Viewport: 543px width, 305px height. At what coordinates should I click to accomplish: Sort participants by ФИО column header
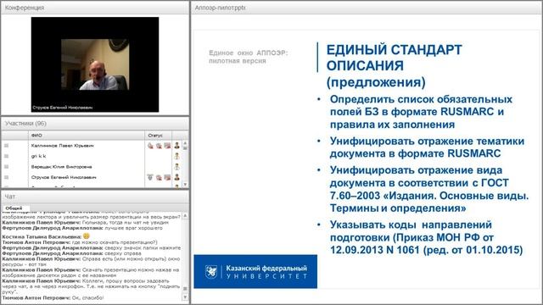click(x=87, y=136)
